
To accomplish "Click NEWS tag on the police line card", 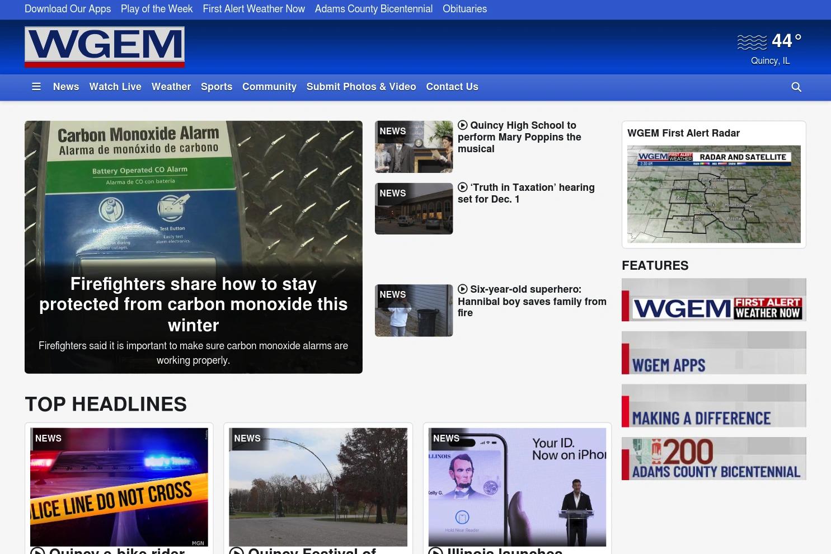I will pos(49,438).
